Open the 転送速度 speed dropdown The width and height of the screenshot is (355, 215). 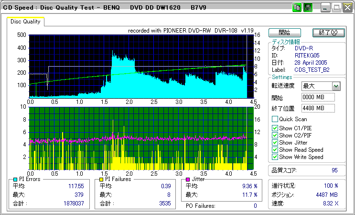click(336, 86)
